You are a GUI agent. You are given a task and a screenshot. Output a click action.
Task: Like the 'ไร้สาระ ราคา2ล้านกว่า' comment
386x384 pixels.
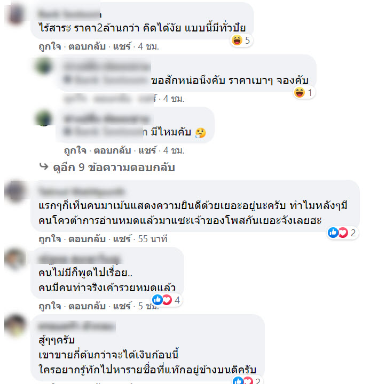(x=50, y=46)
